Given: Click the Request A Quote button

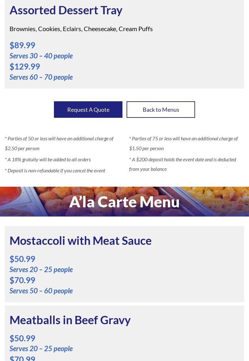Looking at the screenshot, I should coord(88,110).
